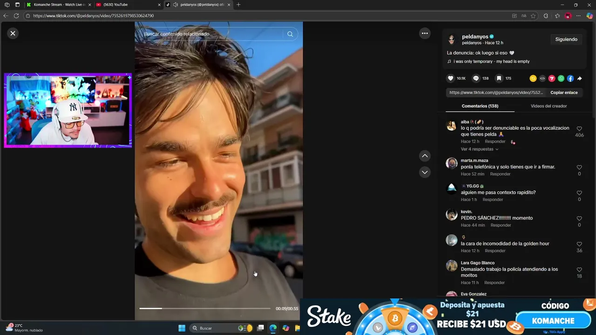Screen dimensions: 596x335
Task: Expand Ver 4 respuestas under alba's comment
Action: click(x=480, y=149)
